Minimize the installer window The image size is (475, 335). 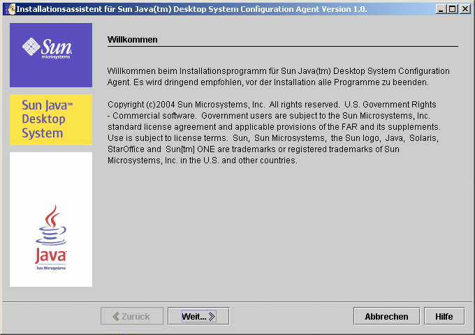(441, 9)
